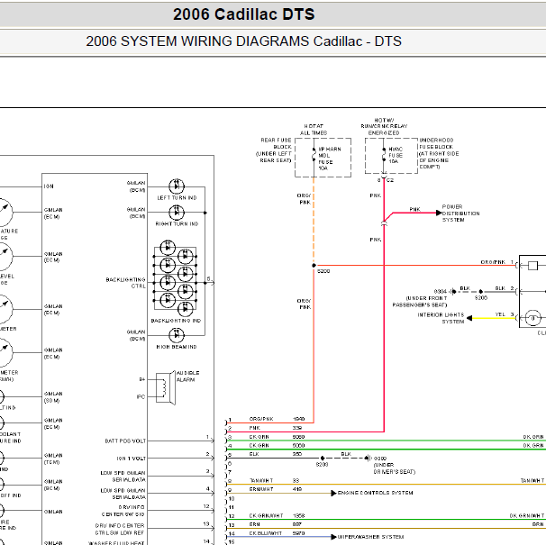Click the '(UNDER FRONT PASSENGER'S SEAT)' ground note
The image size is (546, 545).
click(x=420, y=302)
